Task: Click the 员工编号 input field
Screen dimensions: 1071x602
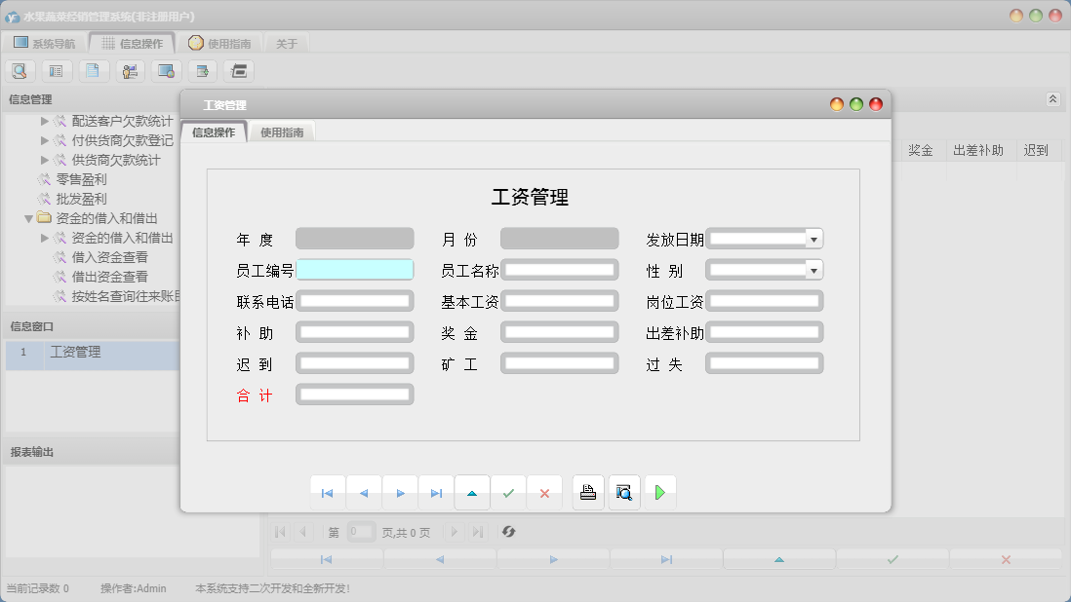Action: pyautogui.click(x=355, y=270)
